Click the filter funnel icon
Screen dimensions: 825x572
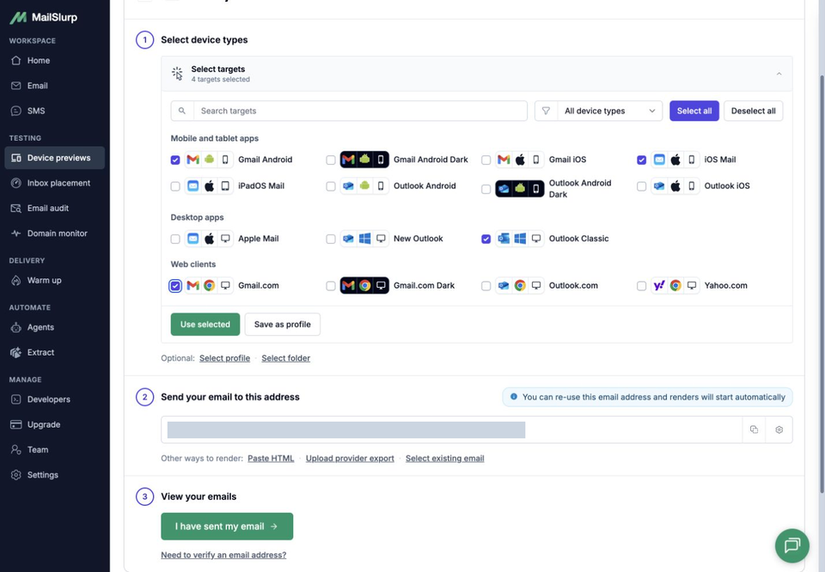click(547, 111)
